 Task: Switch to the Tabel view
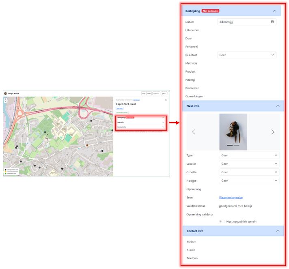pyautogui.click(x=149, y=93)
